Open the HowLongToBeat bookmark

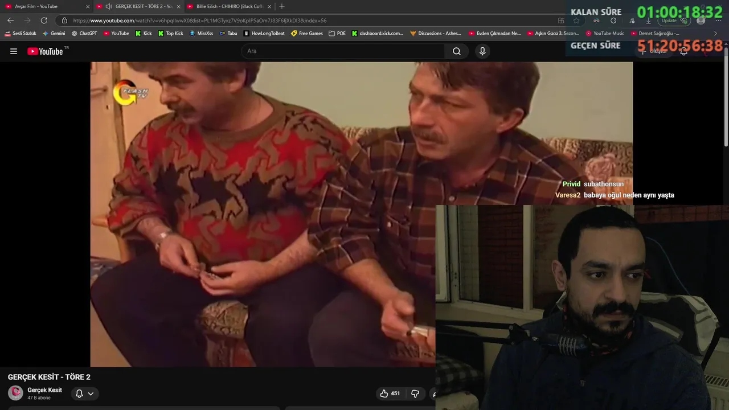(264, 33)
